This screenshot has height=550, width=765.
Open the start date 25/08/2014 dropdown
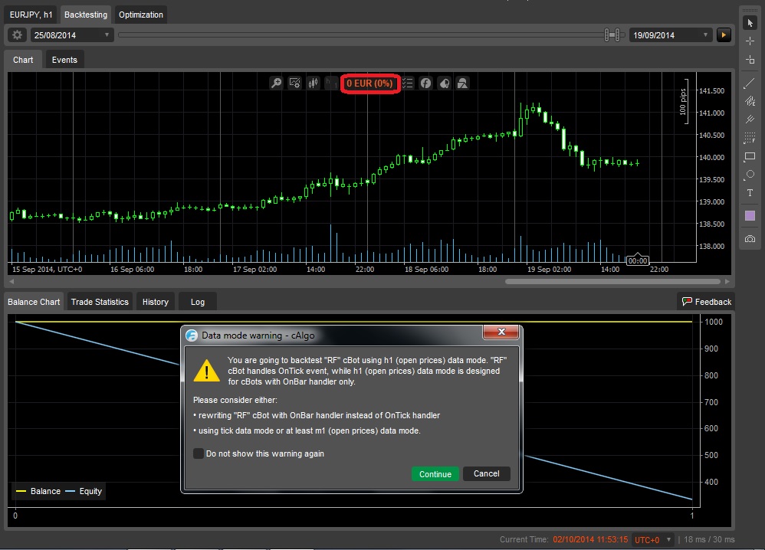point(72,35)
